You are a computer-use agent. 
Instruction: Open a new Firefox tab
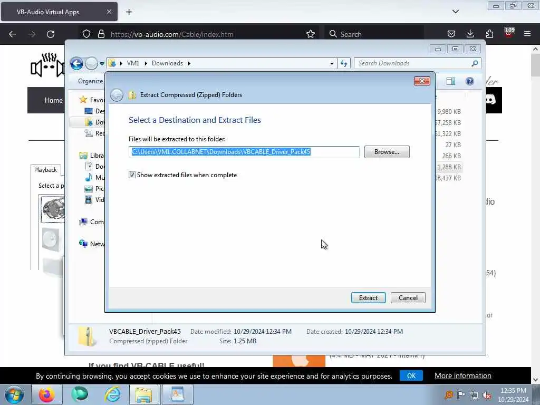(x=129, y=12)
